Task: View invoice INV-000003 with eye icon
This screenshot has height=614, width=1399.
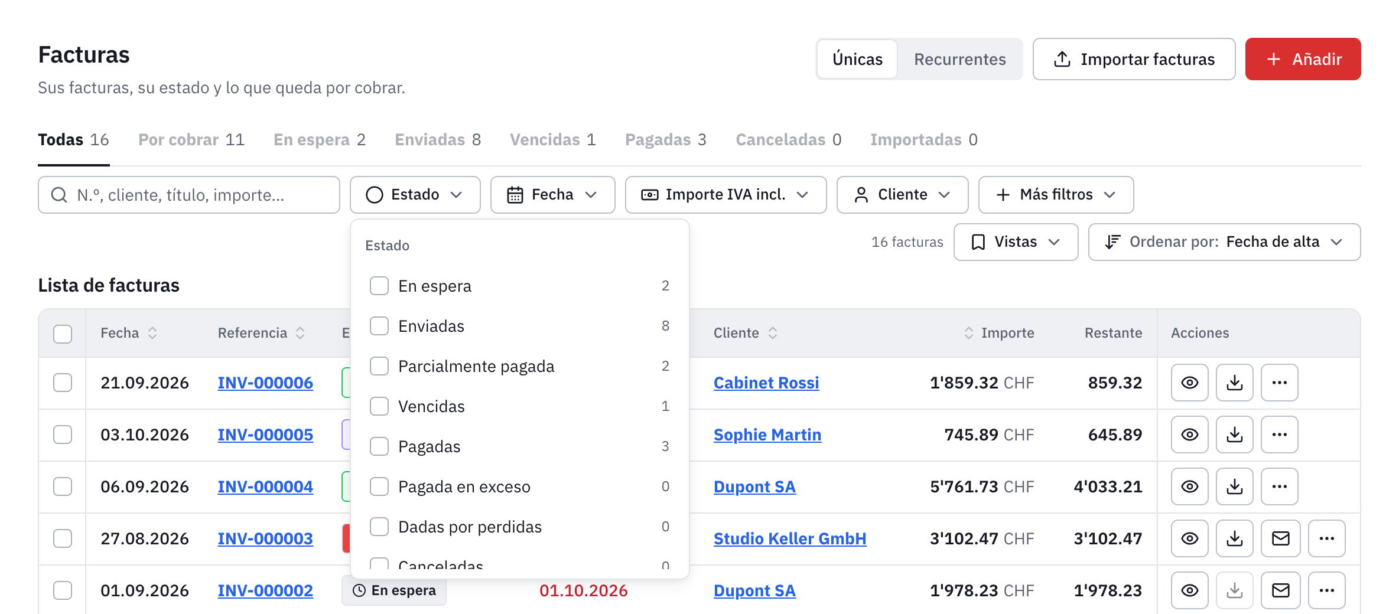Action: [x=1189, y=538]
